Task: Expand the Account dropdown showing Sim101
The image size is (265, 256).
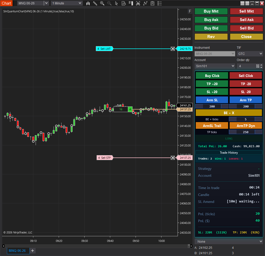Action: point(215,66)
